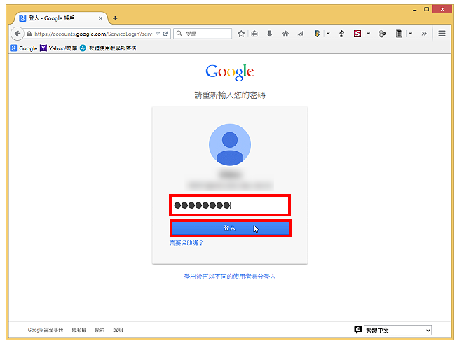The height and width of the screenshot is (346, 457).
Task: Click the Google logo
Action: [230, 72]
